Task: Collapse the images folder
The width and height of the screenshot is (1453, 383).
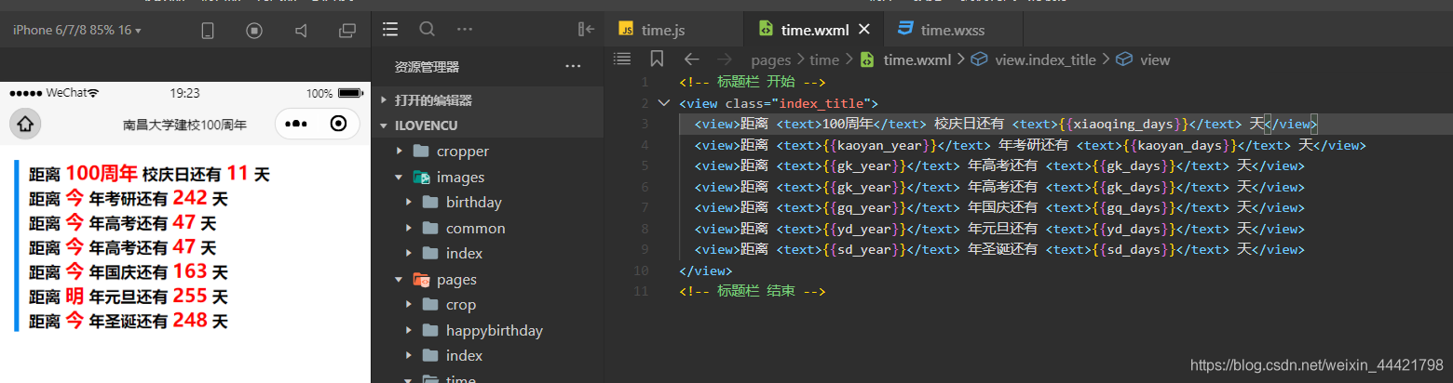Action: 487,177
